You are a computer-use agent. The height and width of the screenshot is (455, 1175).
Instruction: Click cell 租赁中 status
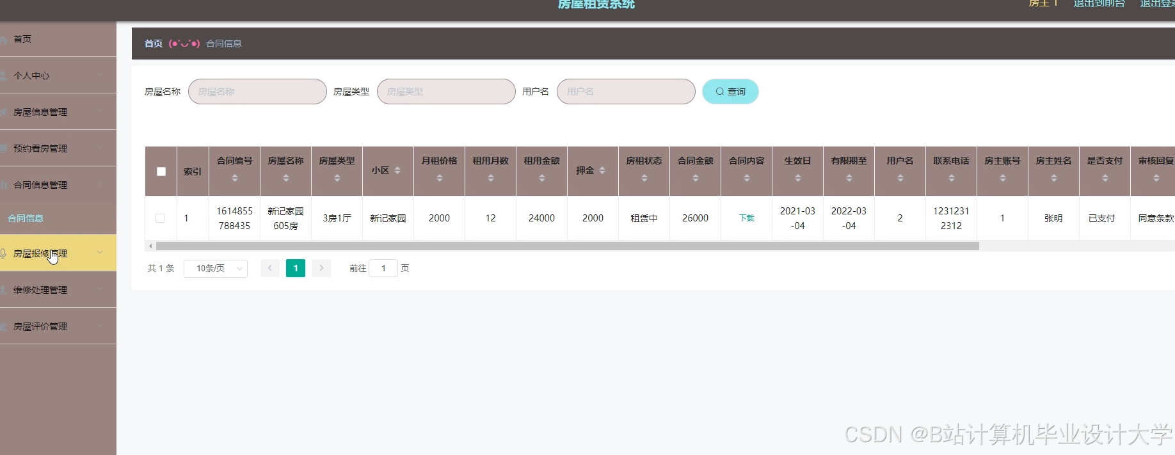(644, 218)
